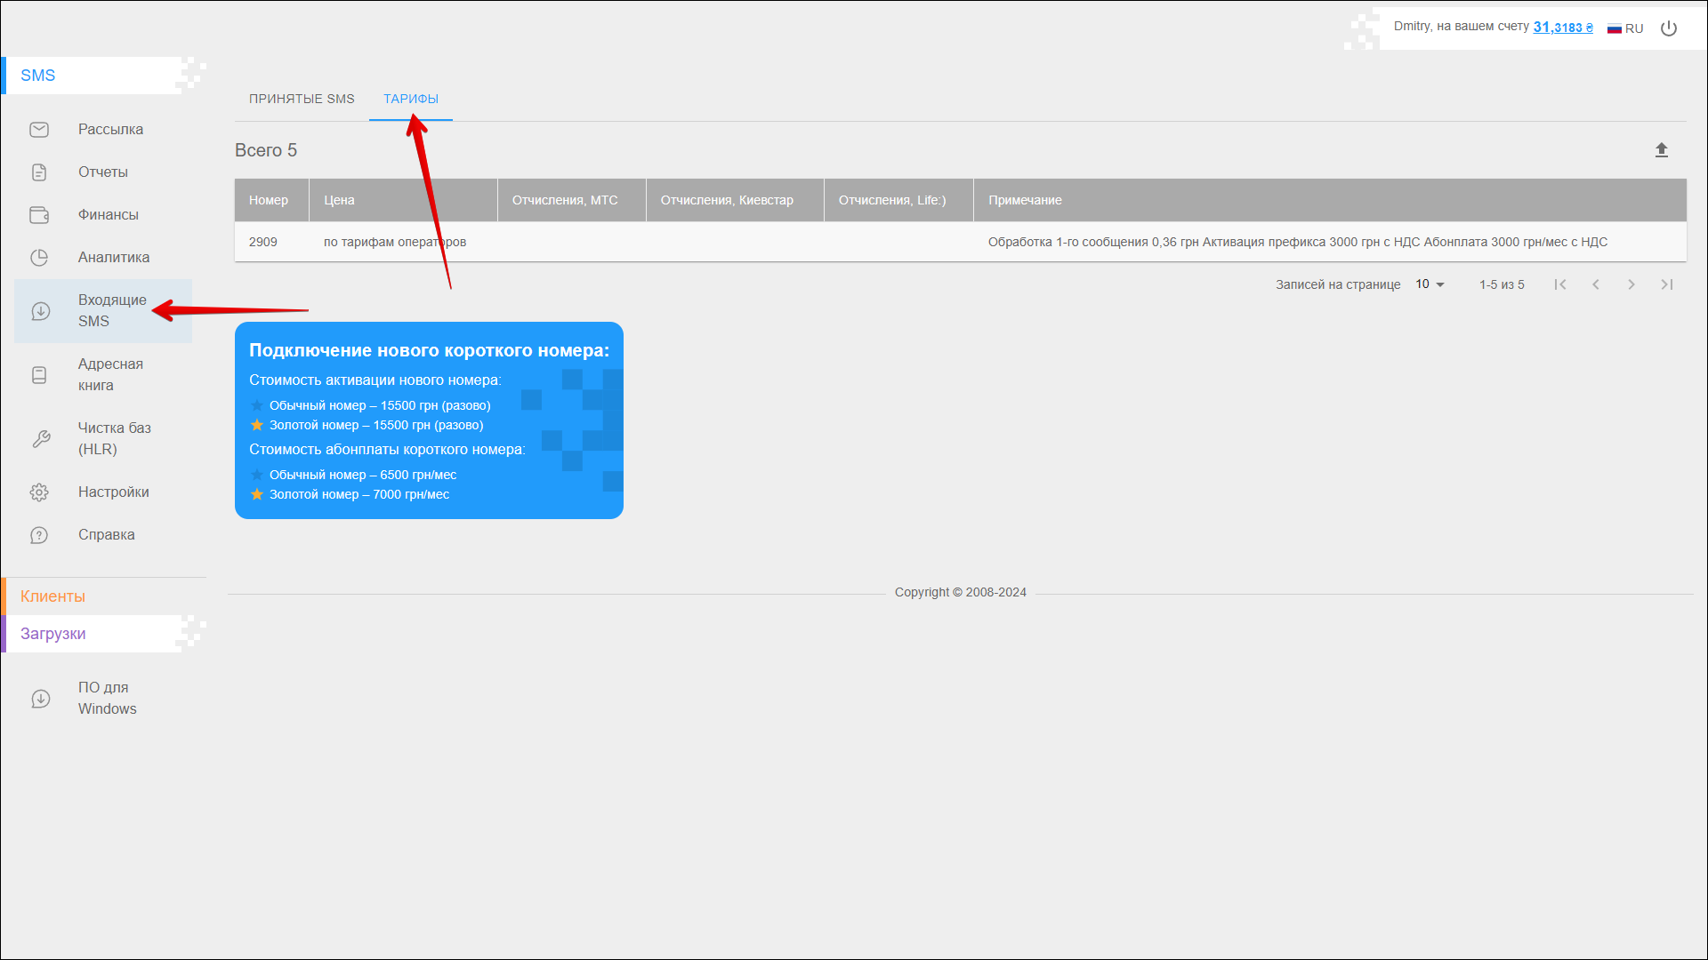Select the table row for number 2909
Image resolution: width=1708 pixels, height=960 pixels.
click(623, 242)
